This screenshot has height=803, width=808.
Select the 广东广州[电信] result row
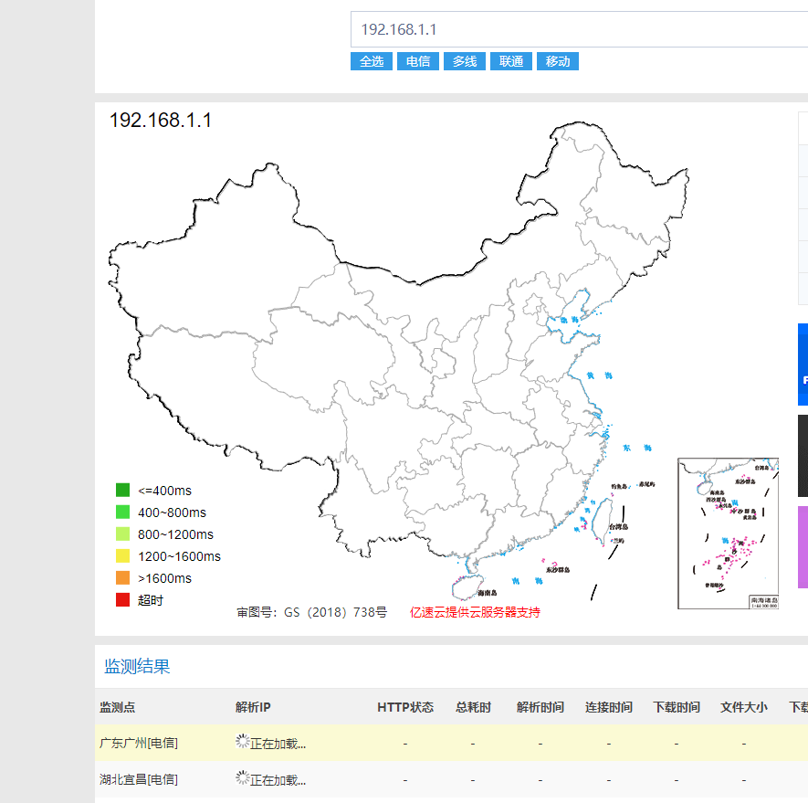(x=137, y=742)
